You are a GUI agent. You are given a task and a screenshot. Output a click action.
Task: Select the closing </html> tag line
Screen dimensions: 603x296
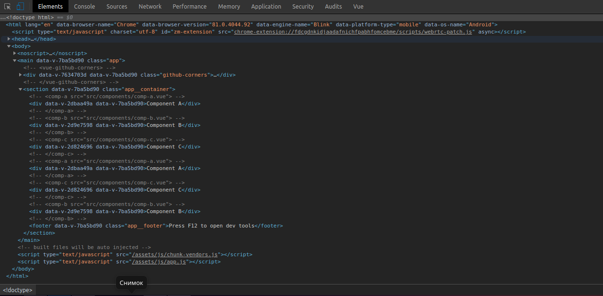[x=17, y=276]
